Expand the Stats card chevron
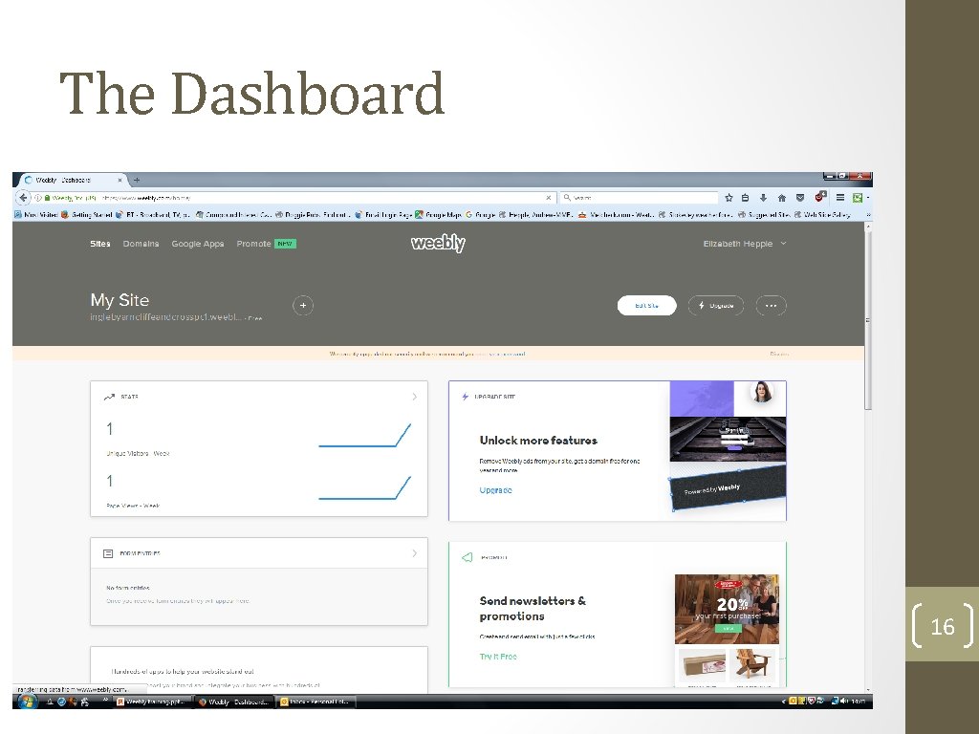 pyautogui.click(x=415, y=397)
